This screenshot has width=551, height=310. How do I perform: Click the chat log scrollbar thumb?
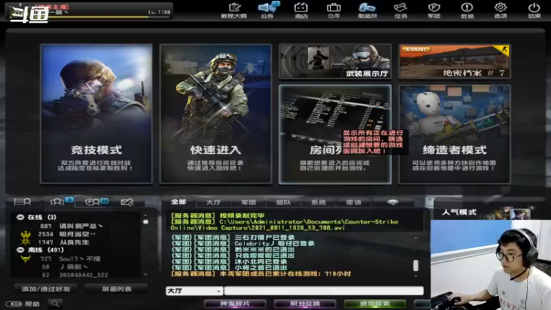(x=416, y=265)
